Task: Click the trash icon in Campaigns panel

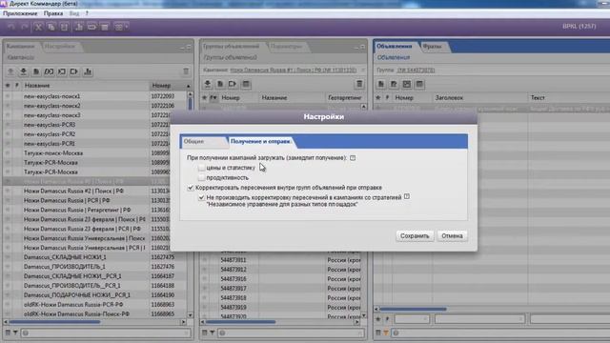Action: 186,71
